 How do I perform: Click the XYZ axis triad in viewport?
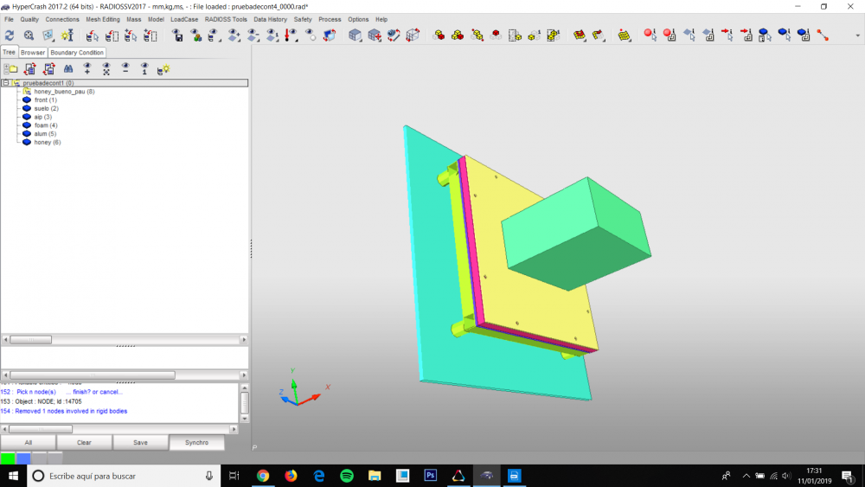[x=304, y=388]
